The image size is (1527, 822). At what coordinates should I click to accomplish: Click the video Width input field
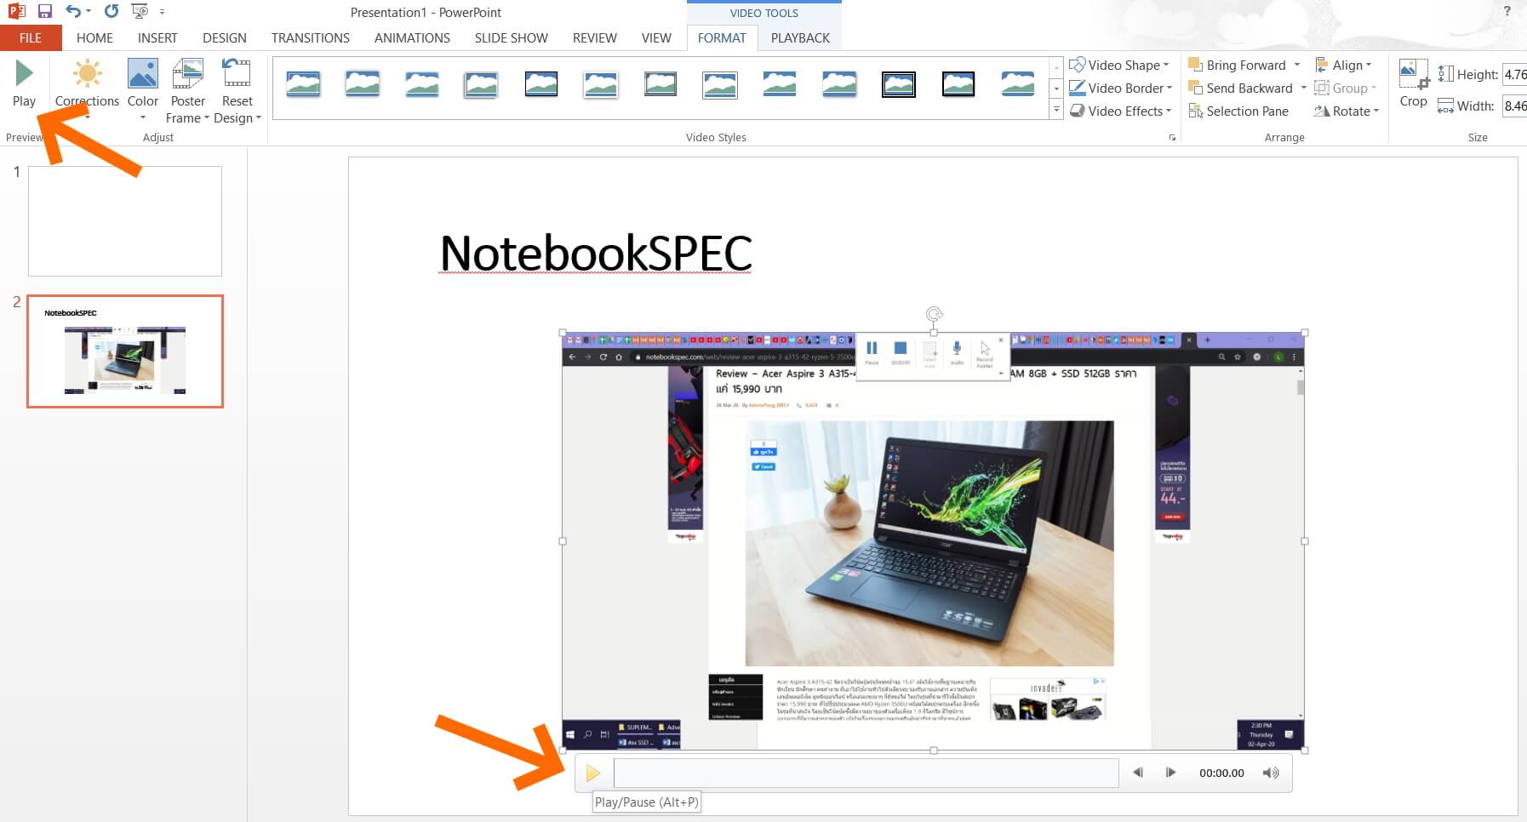pos(1514,106)
